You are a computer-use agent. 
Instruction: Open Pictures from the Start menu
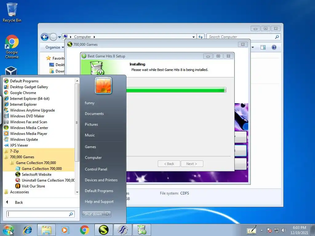coord(91,124)
